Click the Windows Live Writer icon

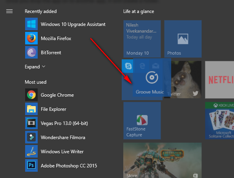click(x=31, y=151)
